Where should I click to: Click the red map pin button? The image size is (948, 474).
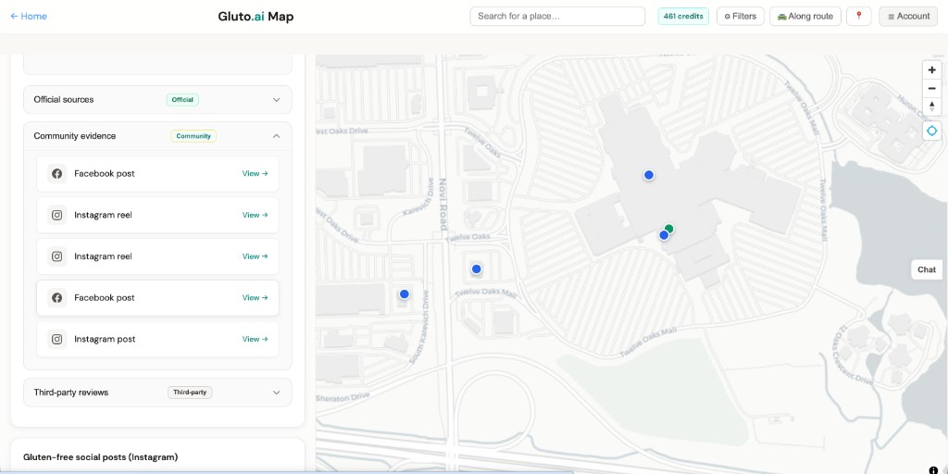858,17
